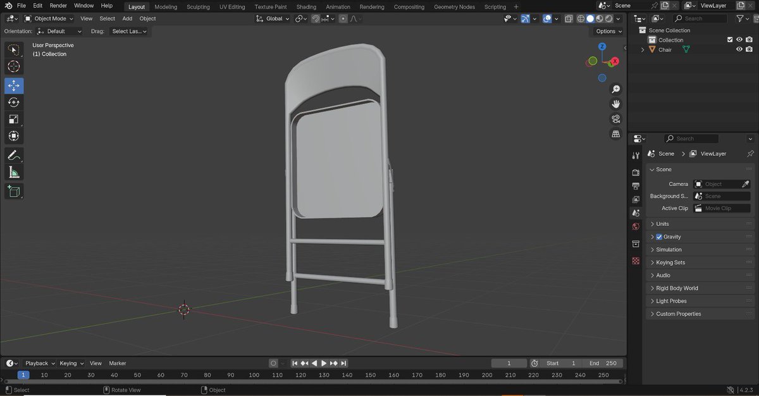This screenshot has height=396, width=759.
Task: Open the Output properties tab
Action: pos(636,186)
